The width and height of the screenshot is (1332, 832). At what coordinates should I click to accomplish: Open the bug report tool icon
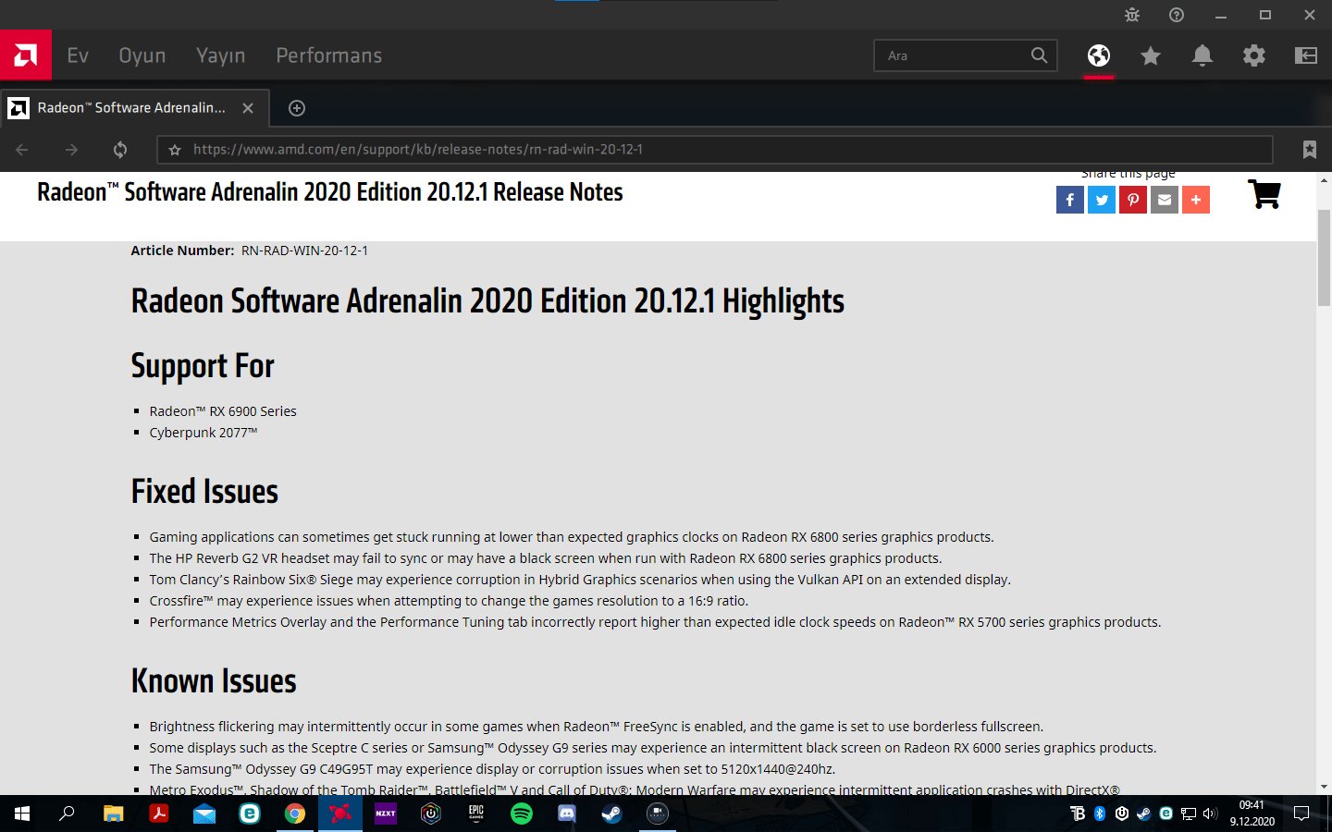[x=1132, y=15]
